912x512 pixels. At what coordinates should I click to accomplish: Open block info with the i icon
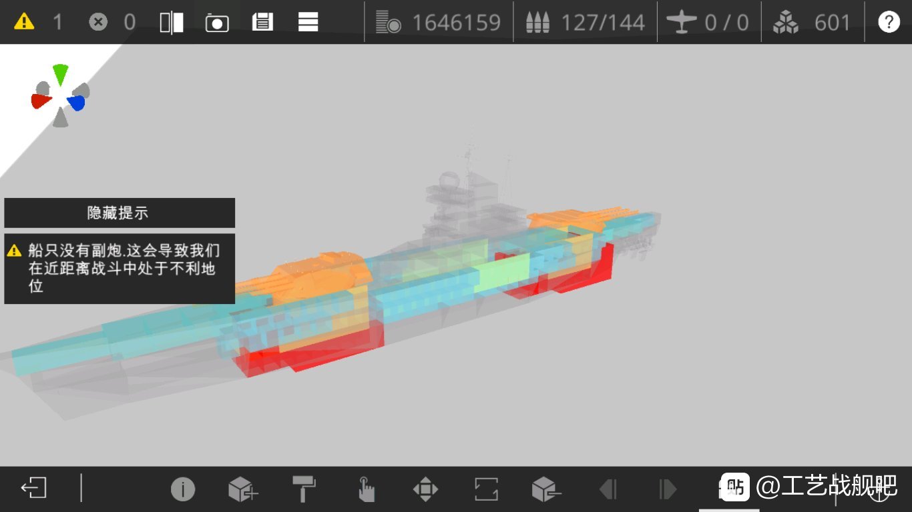(183, 489)
